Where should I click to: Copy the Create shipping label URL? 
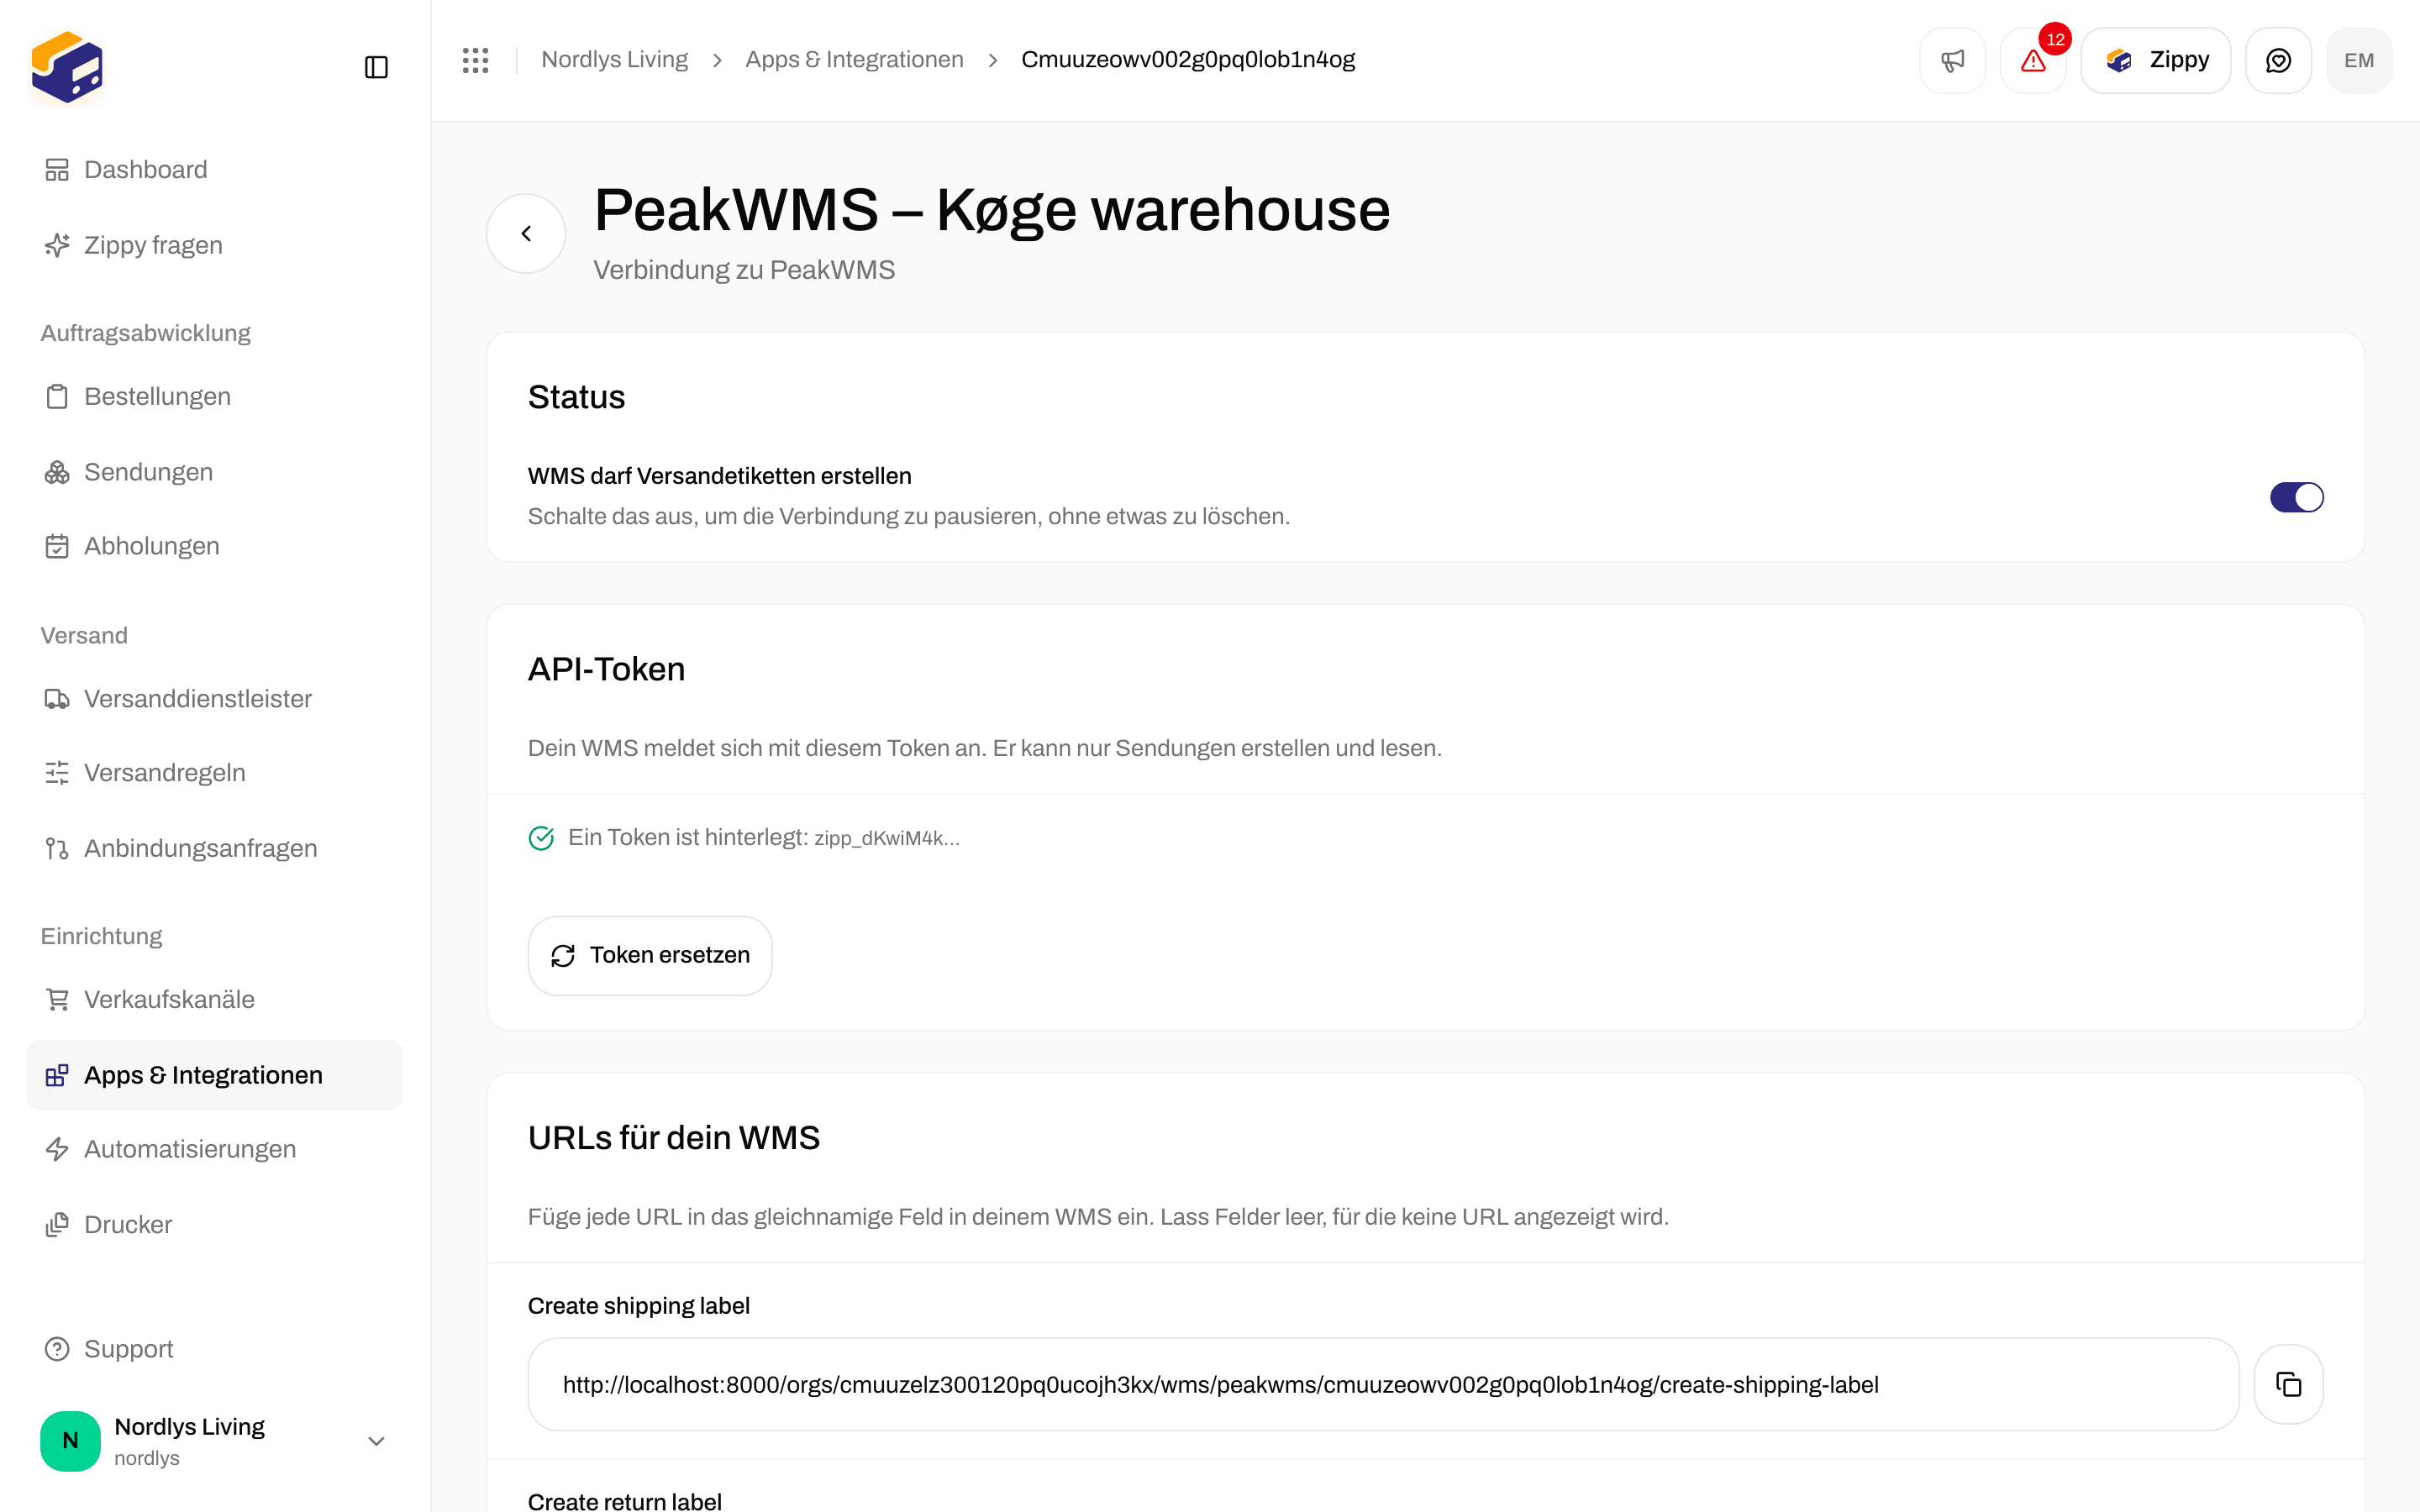[2288, 1384]
